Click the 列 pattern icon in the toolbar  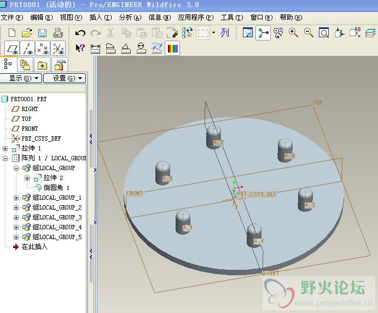[x=225, y=33]
